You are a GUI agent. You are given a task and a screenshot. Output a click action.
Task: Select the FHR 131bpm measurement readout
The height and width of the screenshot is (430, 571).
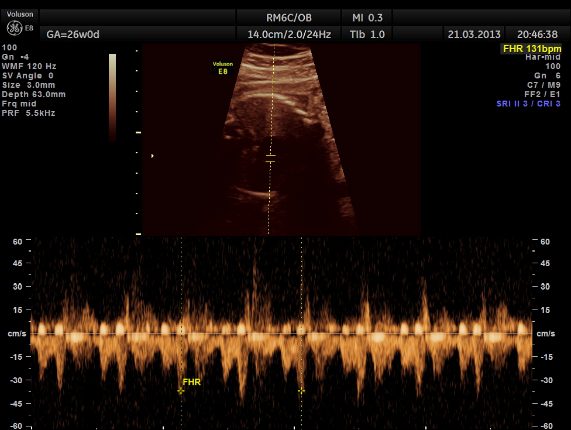532,49
